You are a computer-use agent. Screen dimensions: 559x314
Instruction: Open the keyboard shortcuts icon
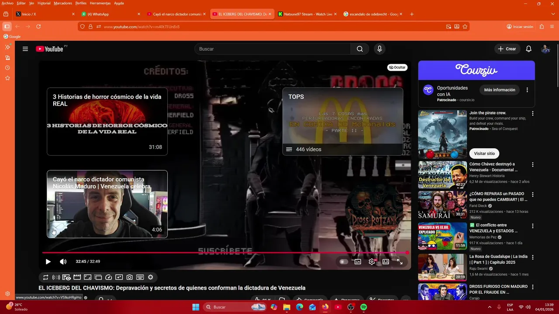click(140, 277)
